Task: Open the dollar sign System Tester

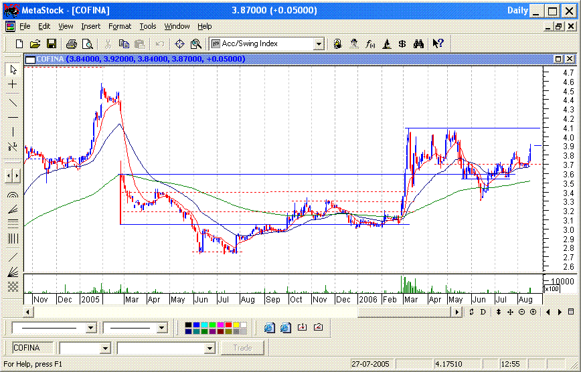Action: (402, 44)
